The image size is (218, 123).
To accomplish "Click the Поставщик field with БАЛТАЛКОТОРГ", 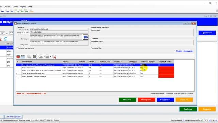I will (x=56, y=37).
